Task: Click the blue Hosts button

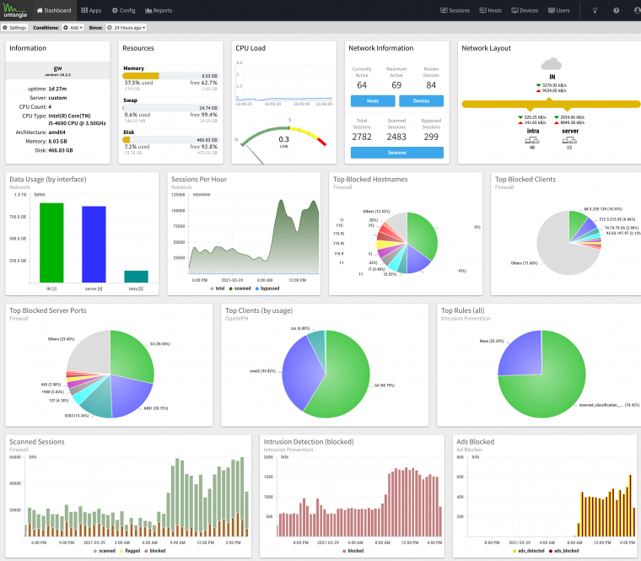Action: point(373,101)
